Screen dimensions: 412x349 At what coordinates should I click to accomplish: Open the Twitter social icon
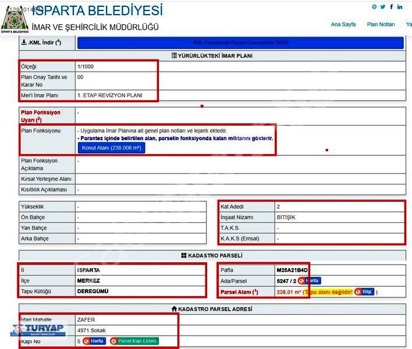tap(383, 7)
